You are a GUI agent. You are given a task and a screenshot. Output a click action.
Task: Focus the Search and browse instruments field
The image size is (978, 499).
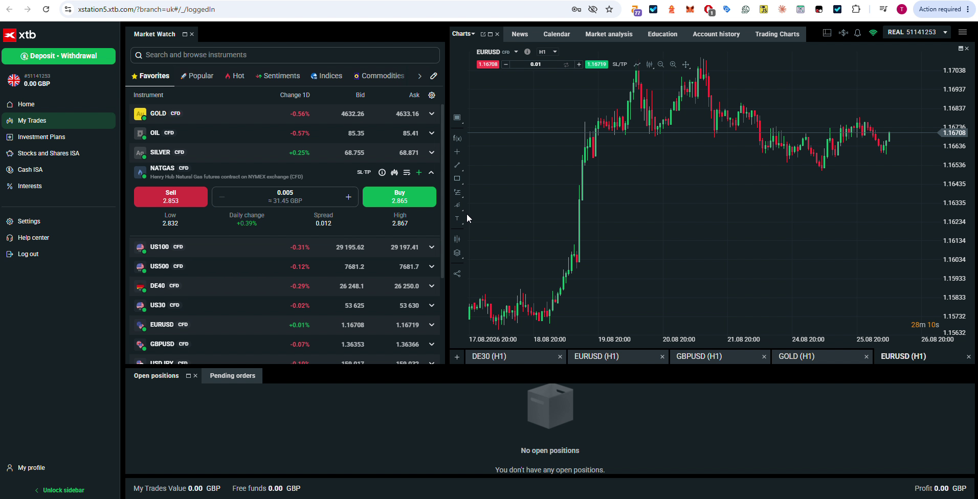(x=285, y=55)
